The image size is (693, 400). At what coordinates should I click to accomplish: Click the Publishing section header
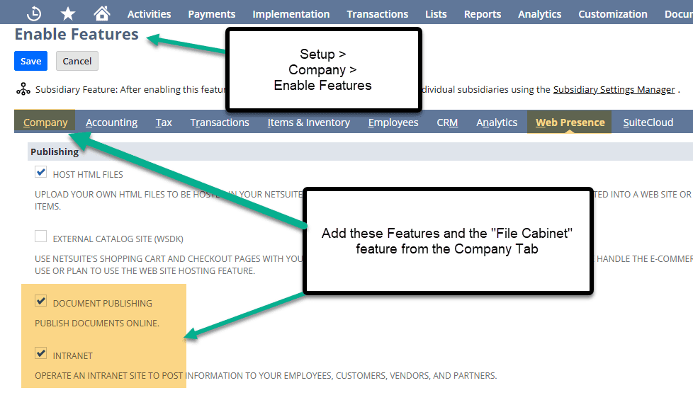pos(55,152)
